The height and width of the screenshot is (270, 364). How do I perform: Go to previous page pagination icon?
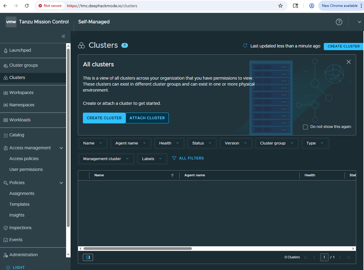click(x=314, y=257)
